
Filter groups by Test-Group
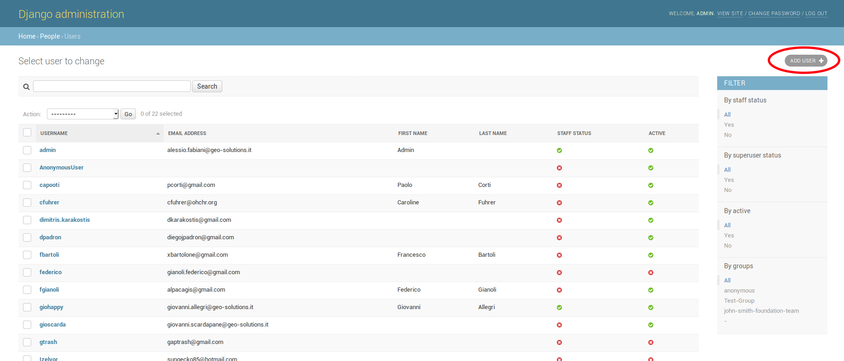click(739, 301)
